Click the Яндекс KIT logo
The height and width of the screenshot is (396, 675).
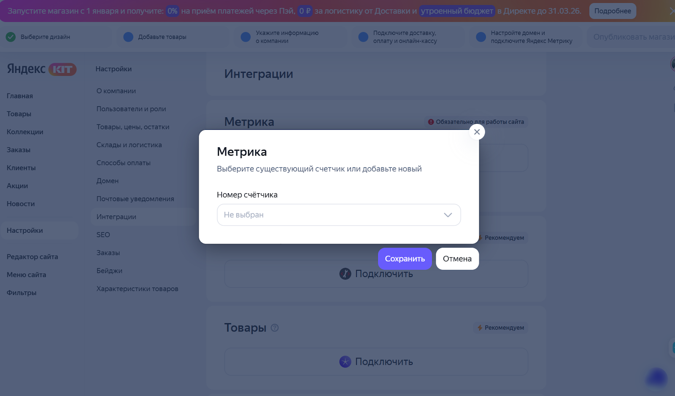pyautogui.click(x=41, y=69)
